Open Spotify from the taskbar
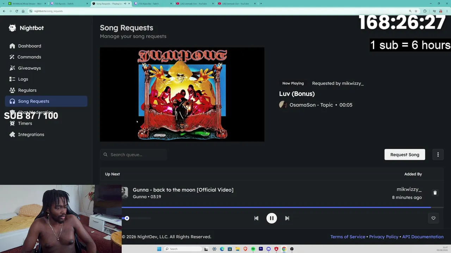This screenshot has width=451, height=253. 253,249
